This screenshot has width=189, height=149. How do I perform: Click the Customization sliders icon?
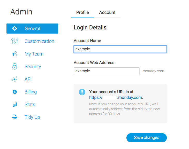[x=15, y=41]
